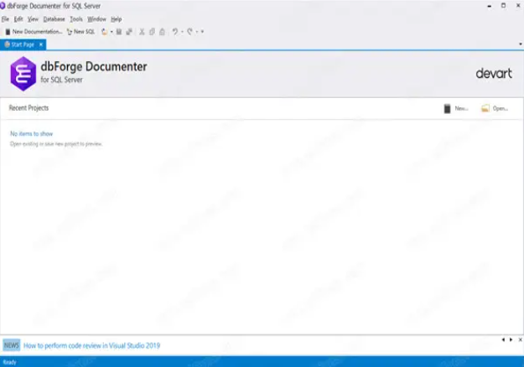Open the Edit menu

[x=18, y=19]
